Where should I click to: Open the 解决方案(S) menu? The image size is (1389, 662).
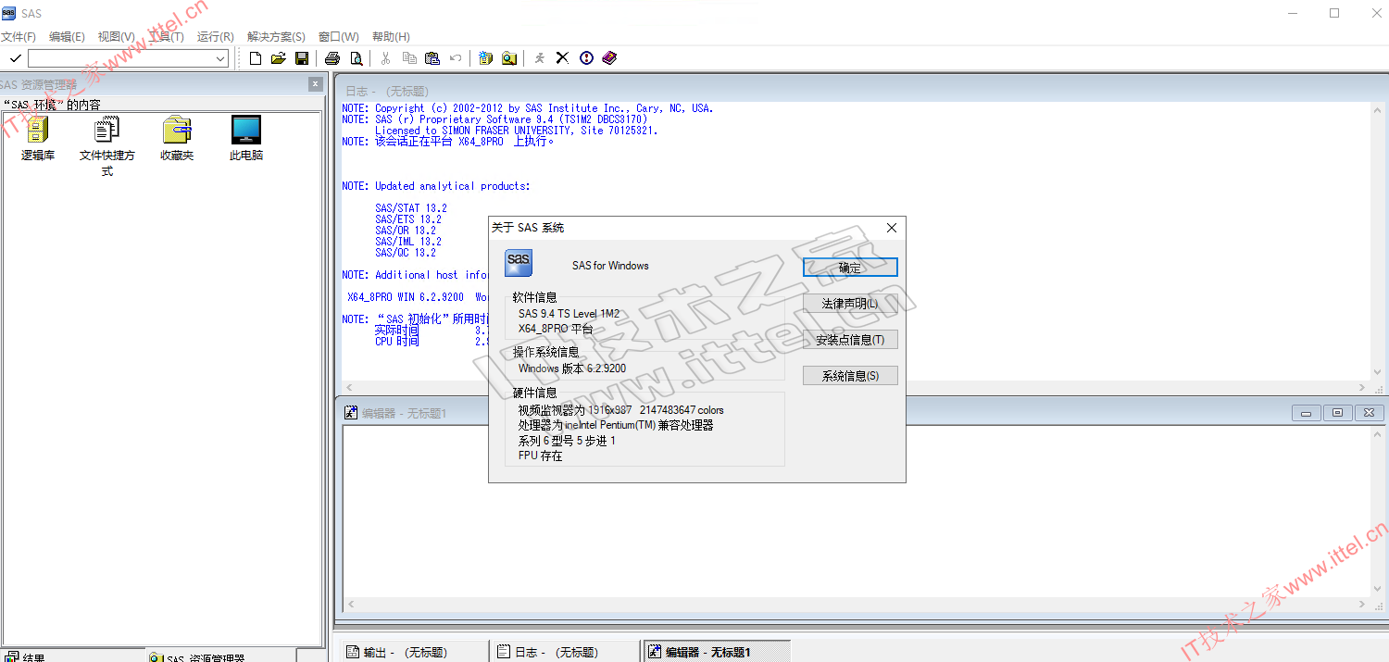[x=276, y=37]
